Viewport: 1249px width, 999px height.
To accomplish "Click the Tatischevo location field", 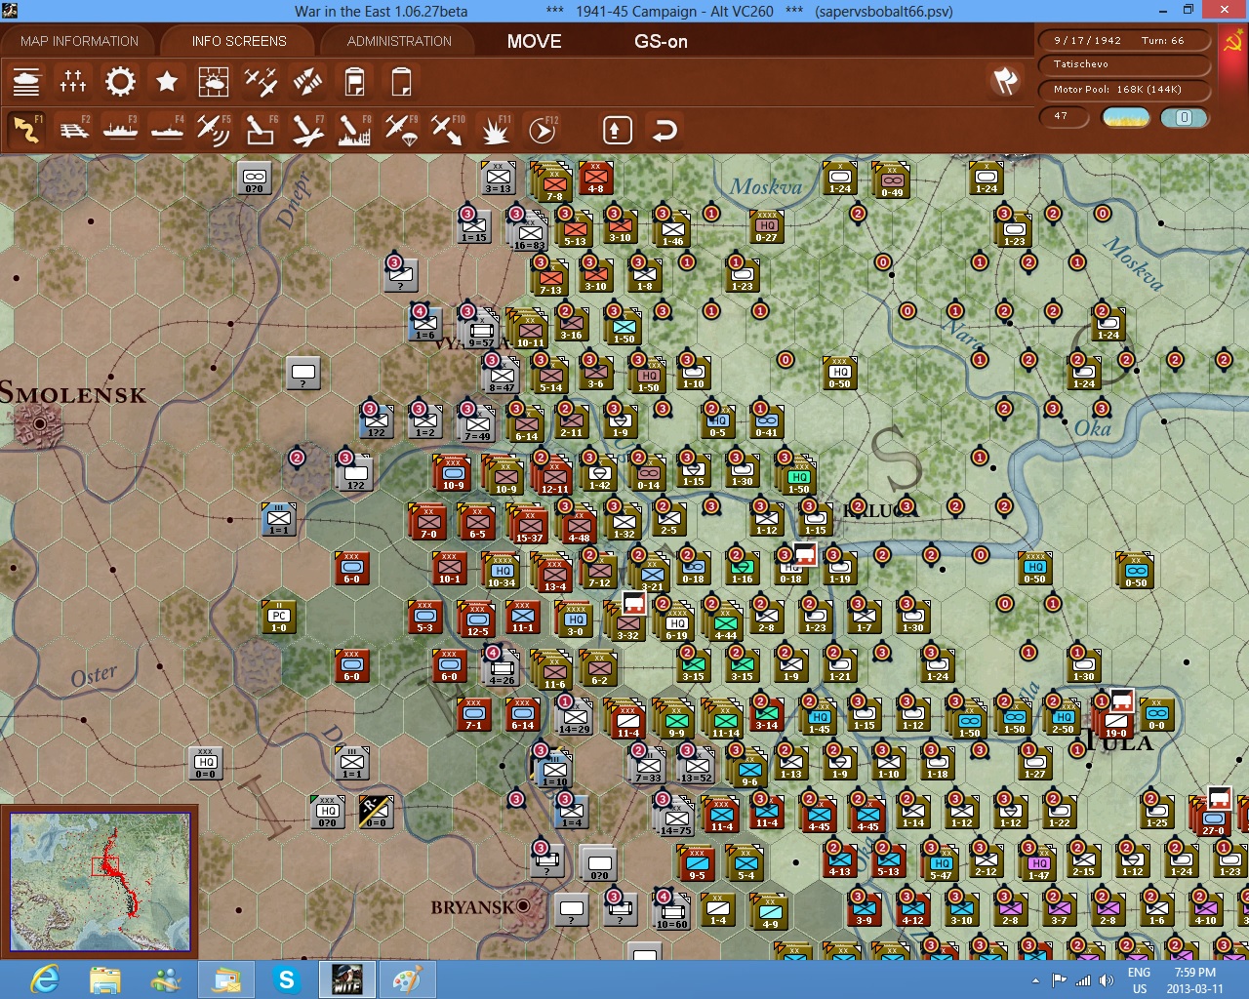I will pyautogui.click(x=1123, y=64).
